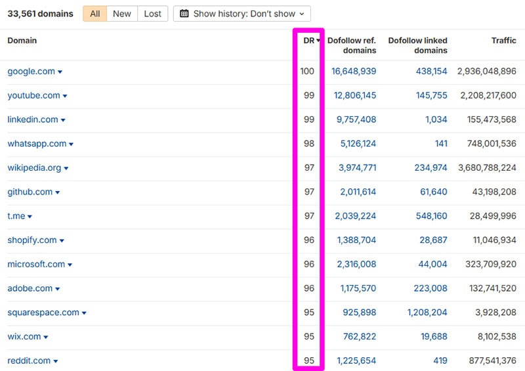Open the adobe.com domain link
525x371 pixels.
[30, 288]
